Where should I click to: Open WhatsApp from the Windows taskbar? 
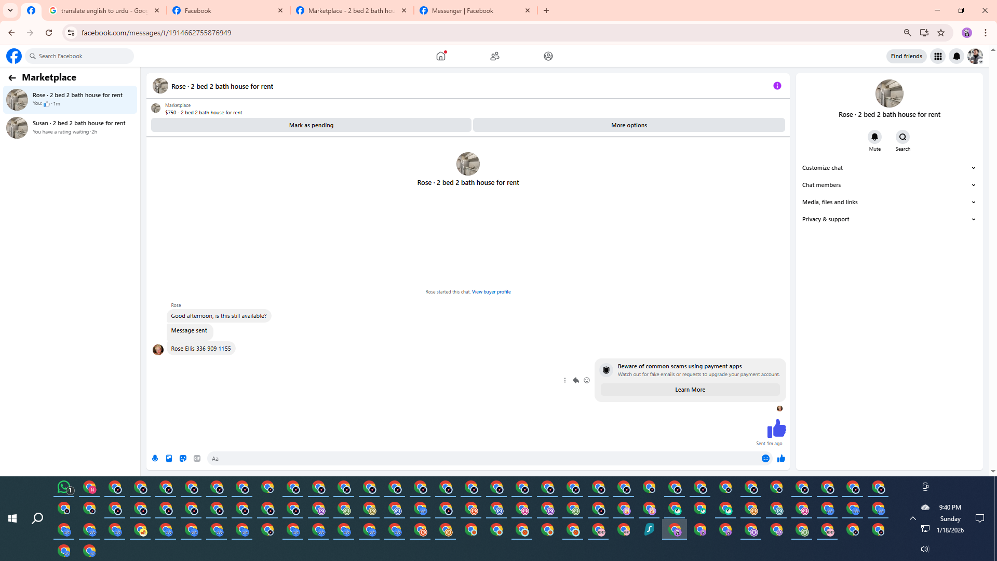(x=64, y=487)
